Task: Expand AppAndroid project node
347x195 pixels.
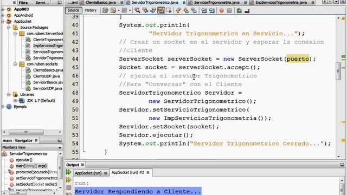Action: pos(2,15)
